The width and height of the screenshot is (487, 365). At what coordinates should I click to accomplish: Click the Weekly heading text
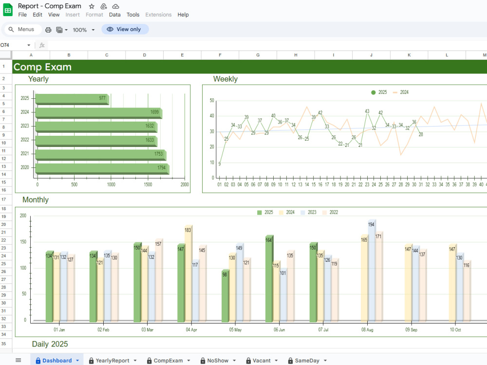coord(225,79)
